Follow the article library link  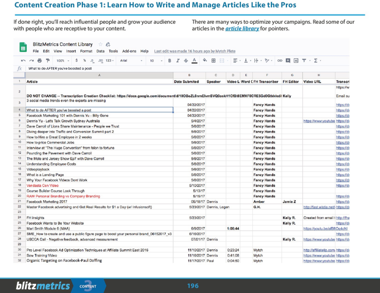tap(242, 29)
